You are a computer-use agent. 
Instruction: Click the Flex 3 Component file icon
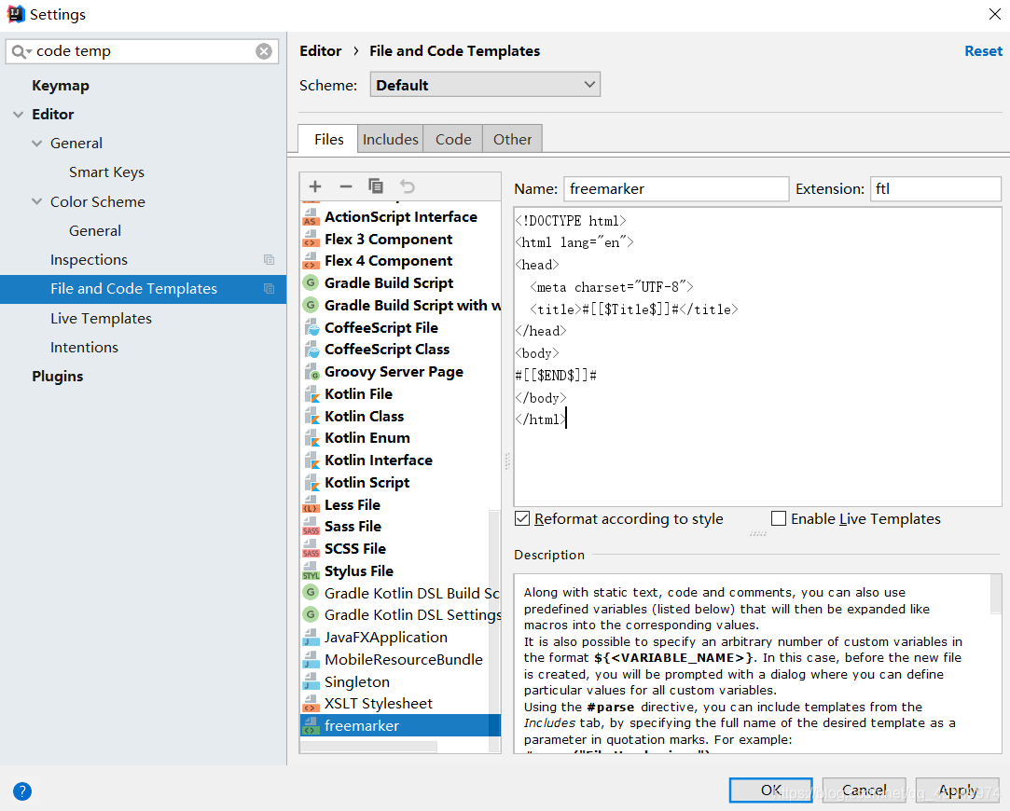[x=311, y=240]
